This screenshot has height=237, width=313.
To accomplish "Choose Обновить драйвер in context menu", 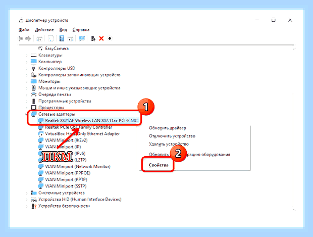I will point(168,128).
